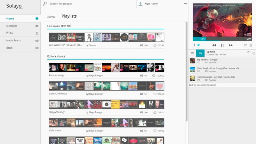The height and width of the screenshot is (144, 256).
Task: Click the Solayo beta logo
Action: point(14,6)
